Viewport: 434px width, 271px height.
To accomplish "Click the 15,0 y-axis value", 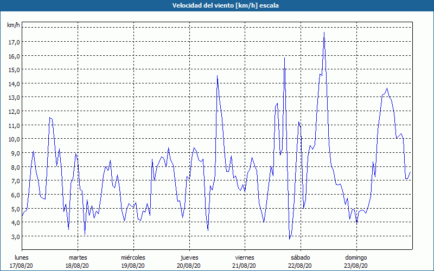I will [x=14, y=70].
